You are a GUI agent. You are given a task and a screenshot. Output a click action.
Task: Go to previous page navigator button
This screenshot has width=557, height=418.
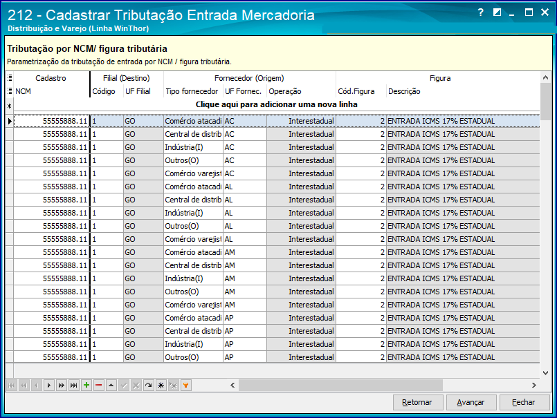[24, 386]
